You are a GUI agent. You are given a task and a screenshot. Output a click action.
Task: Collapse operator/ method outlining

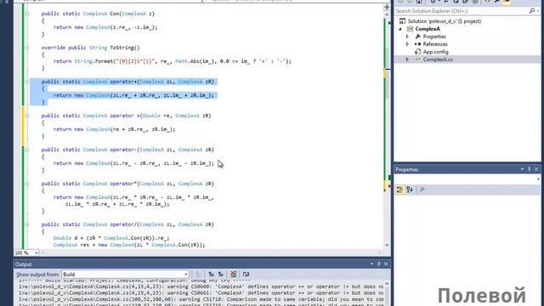click(x=26, y=224)
